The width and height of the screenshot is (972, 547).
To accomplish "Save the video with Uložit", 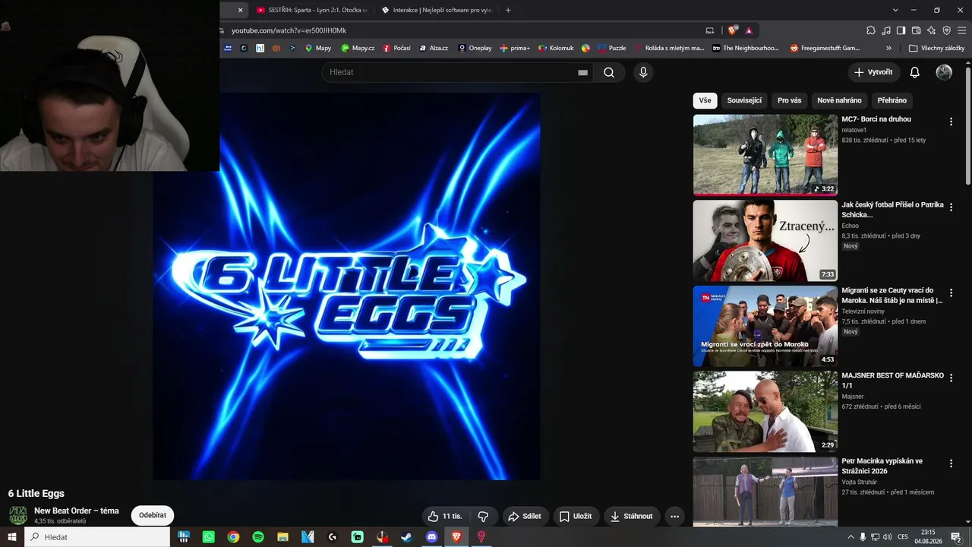I will [x=576, y=517].
